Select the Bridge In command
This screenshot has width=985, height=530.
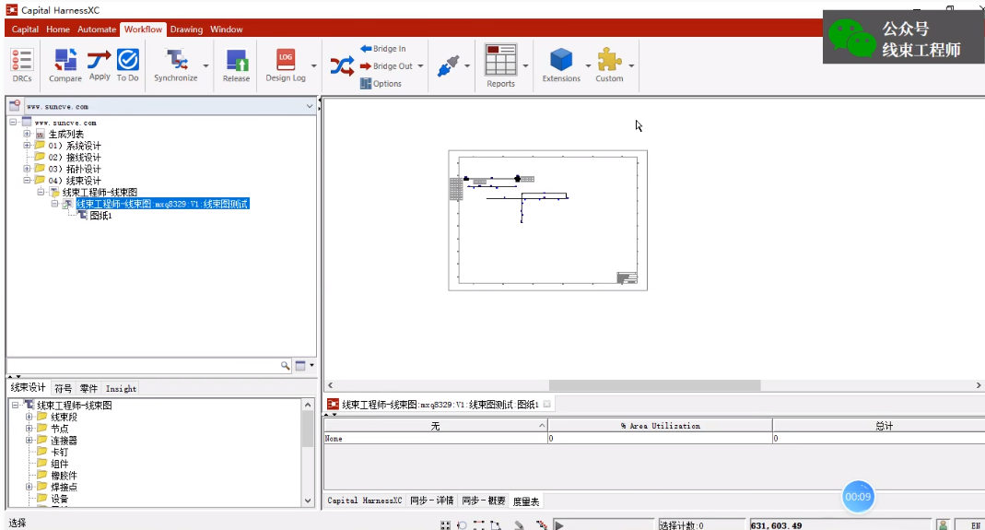coord(383,49)
